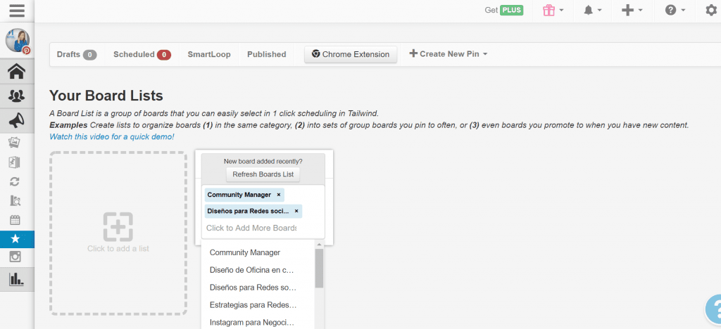Open the calendar sidebar icon

coord(15,220)
